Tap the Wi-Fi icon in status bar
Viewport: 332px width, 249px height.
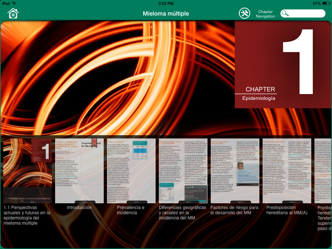[x=14, y=3]
